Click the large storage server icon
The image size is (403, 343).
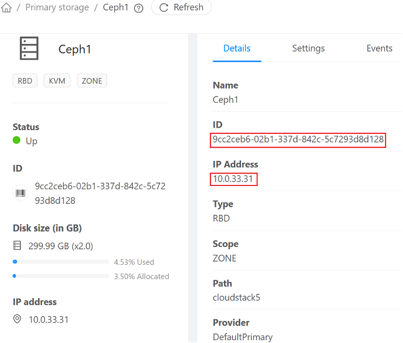(29, 48)
